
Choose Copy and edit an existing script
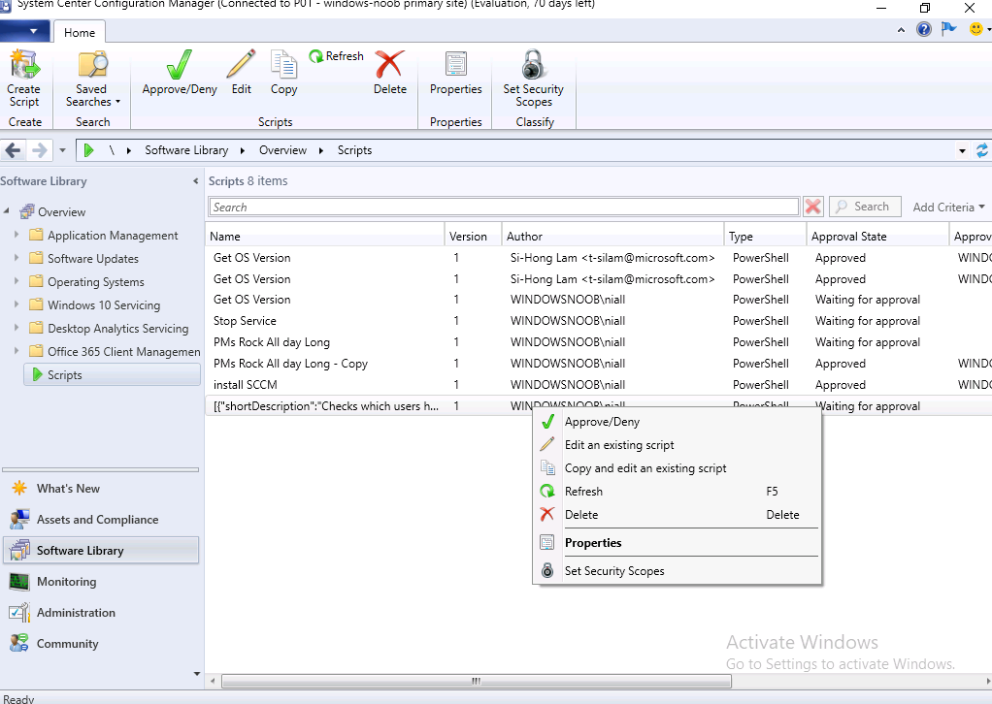pos(677,468)
